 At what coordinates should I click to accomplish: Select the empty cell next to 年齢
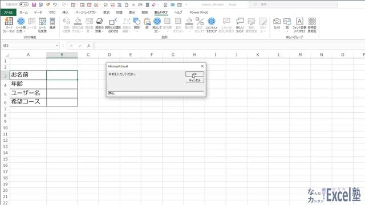click(62, 84)
